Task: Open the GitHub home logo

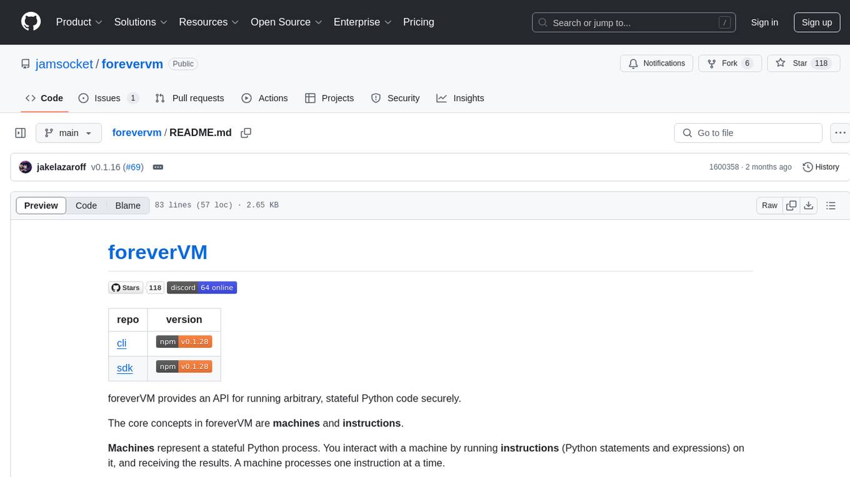Action: click(31, 22)
